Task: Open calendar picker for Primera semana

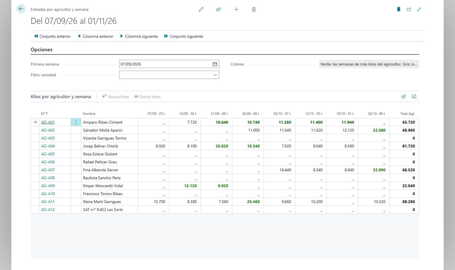Action: (x=215, y=64)
